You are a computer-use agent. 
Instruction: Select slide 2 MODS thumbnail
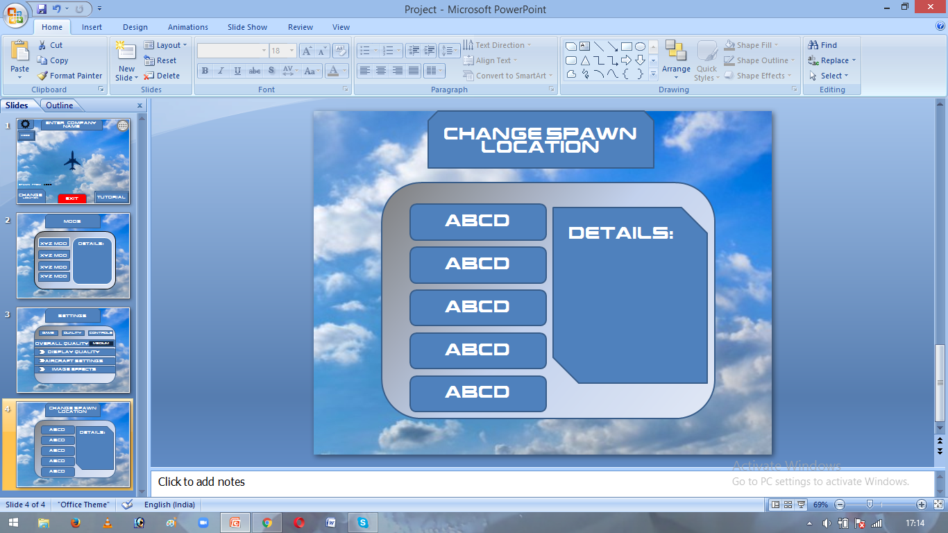(x=73, y=255)
